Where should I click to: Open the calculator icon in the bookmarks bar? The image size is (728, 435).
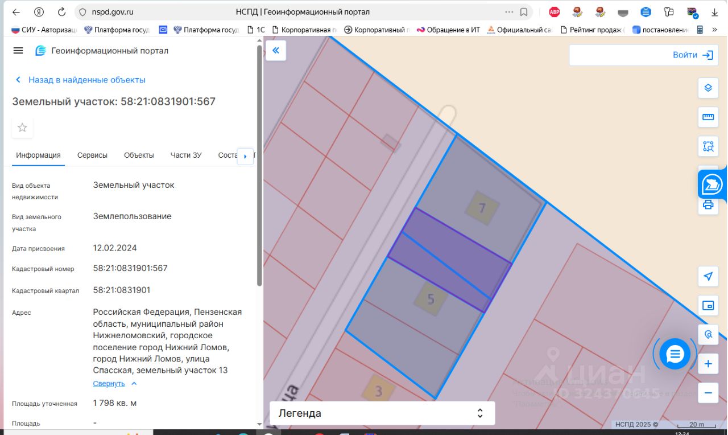pyautogui.click(x=700, y=30)
